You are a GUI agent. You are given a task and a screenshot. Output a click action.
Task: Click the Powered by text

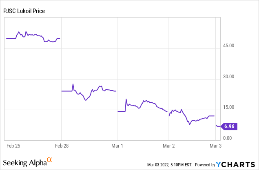tap(205, 165)
